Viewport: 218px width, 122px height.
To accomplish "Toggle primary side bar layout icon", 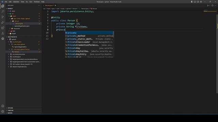I will click(x=192, y=2).
